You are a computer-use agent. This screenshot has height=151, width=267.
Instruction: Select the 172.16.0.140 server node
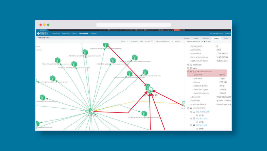click(135, 58)
